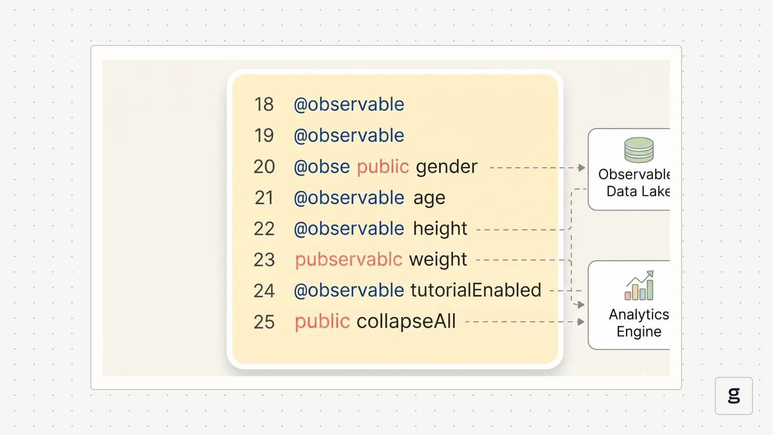This screenshot has width=773, height=435.
Task: Click the green database cylinder icon
Action: click(639, 150)
